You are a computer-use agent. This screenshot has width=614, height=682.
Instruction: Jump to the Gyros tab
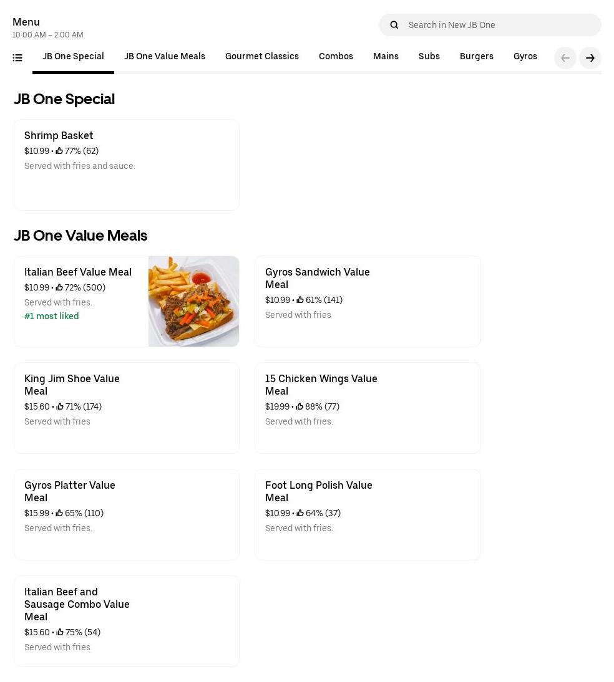click(525, 57)
